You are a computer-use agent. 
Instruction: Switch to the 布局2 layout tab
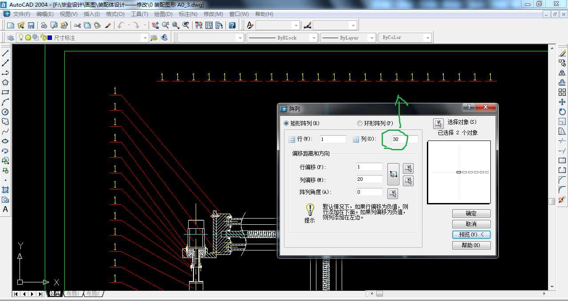point(93,294)
